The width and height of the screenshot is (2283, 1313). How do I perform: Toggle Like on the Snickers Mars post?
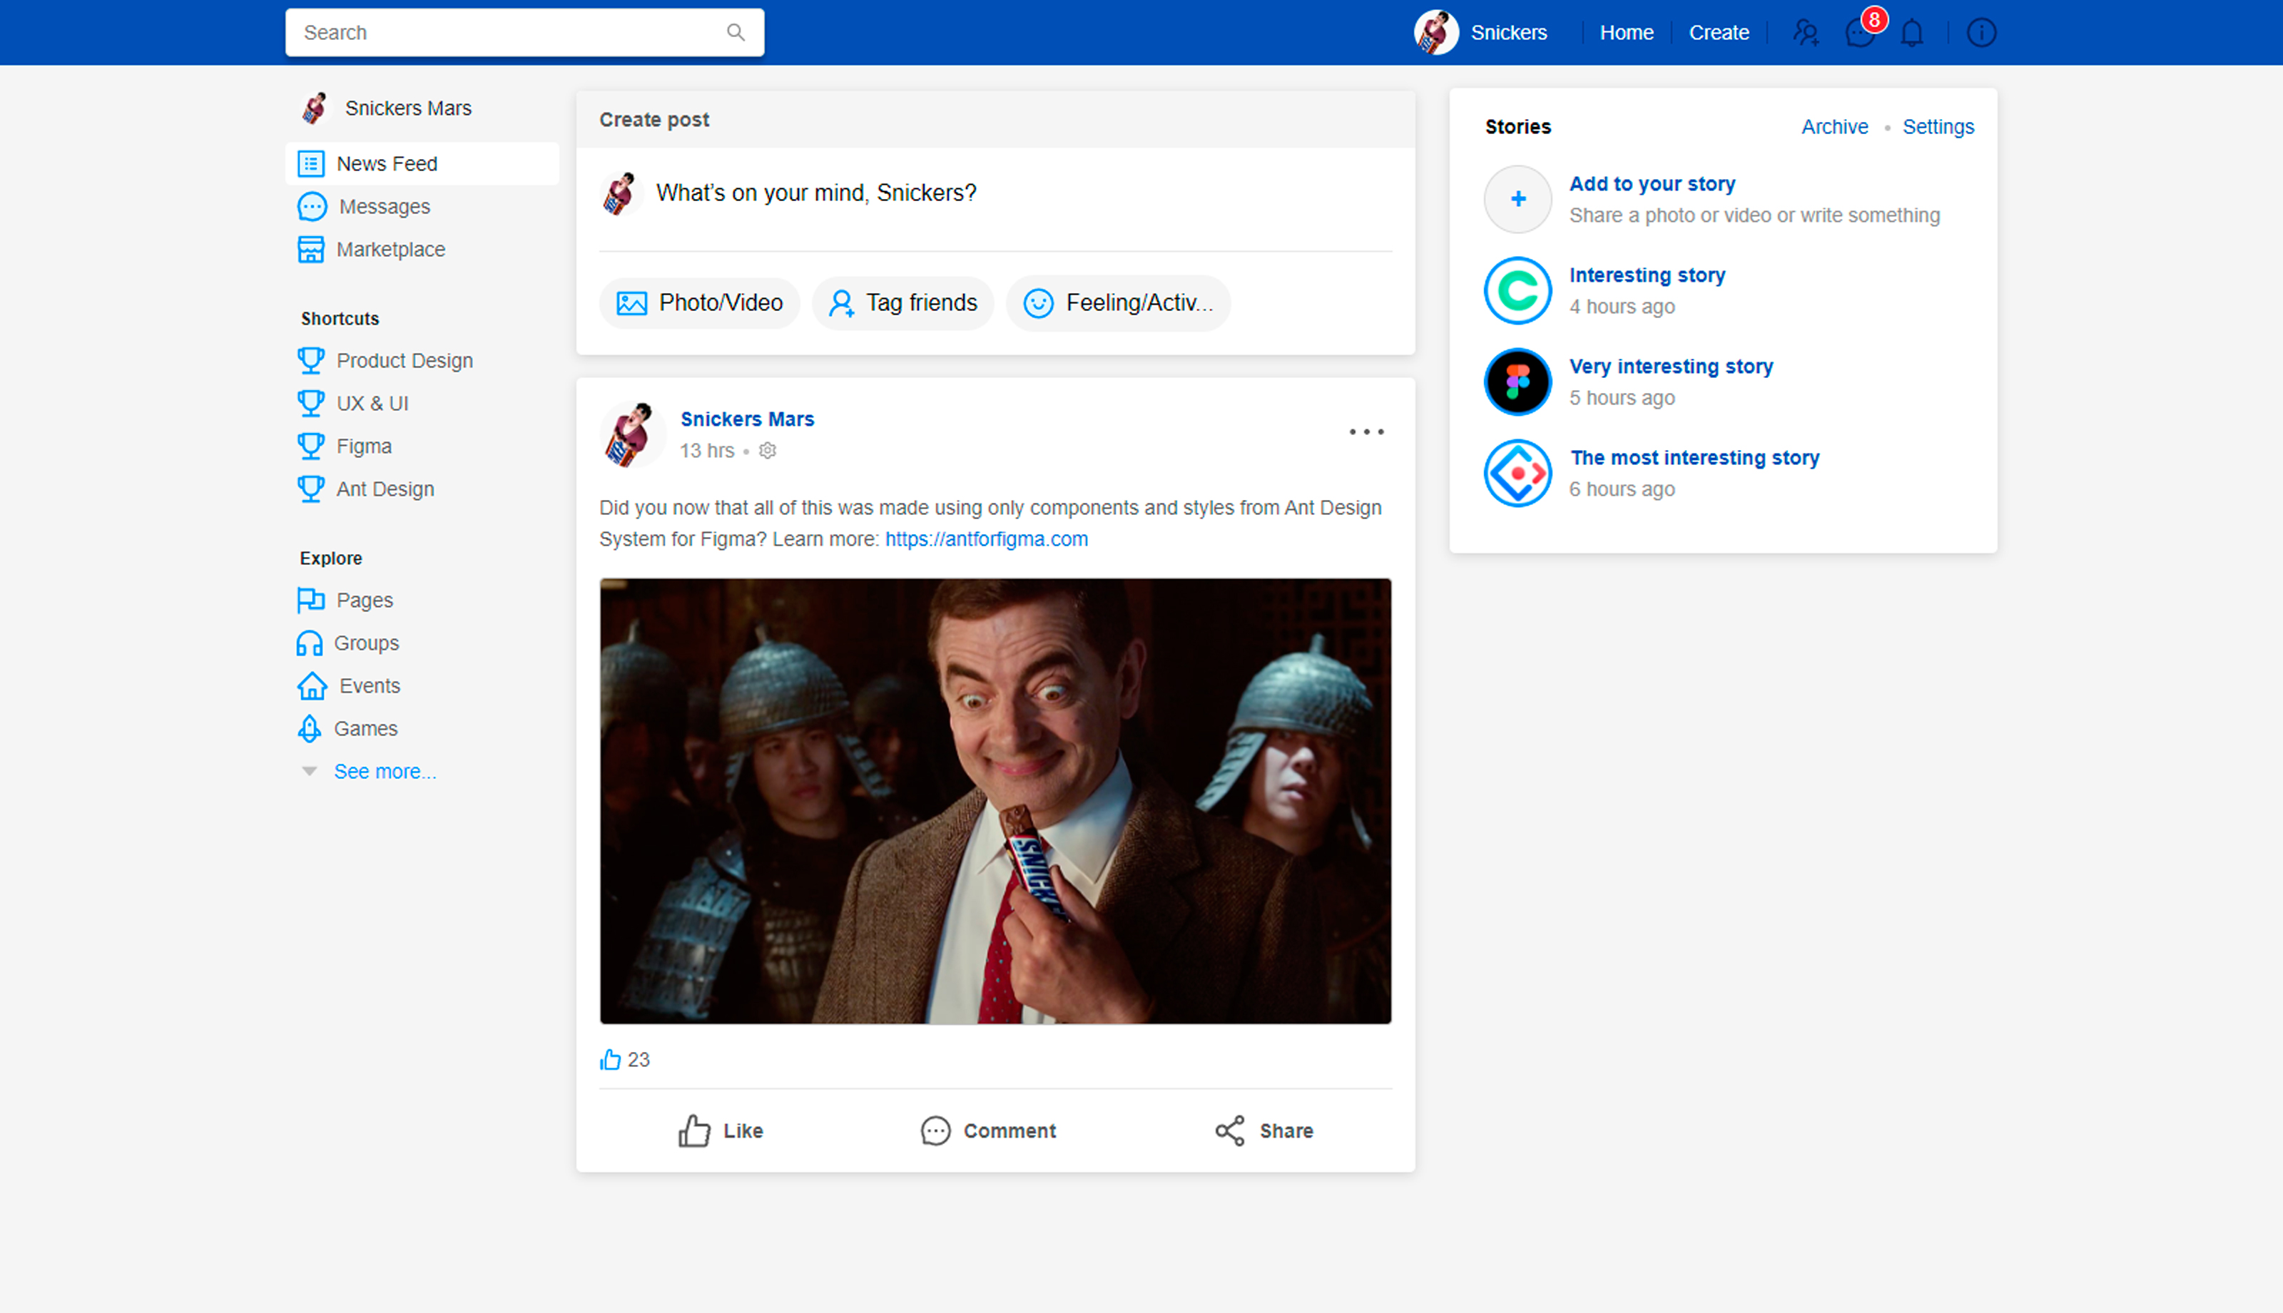point(721,1131)
